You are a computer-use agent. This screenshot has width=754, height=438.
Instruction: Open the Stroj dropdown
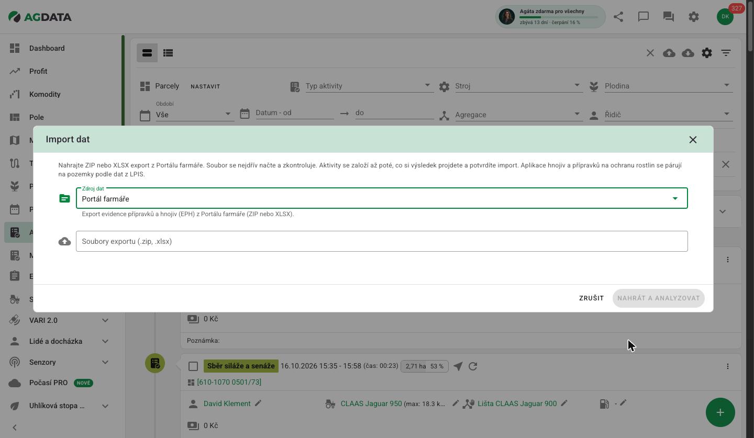coord(519,86)
